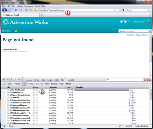Go to the Home page icon

coord(26,10)
